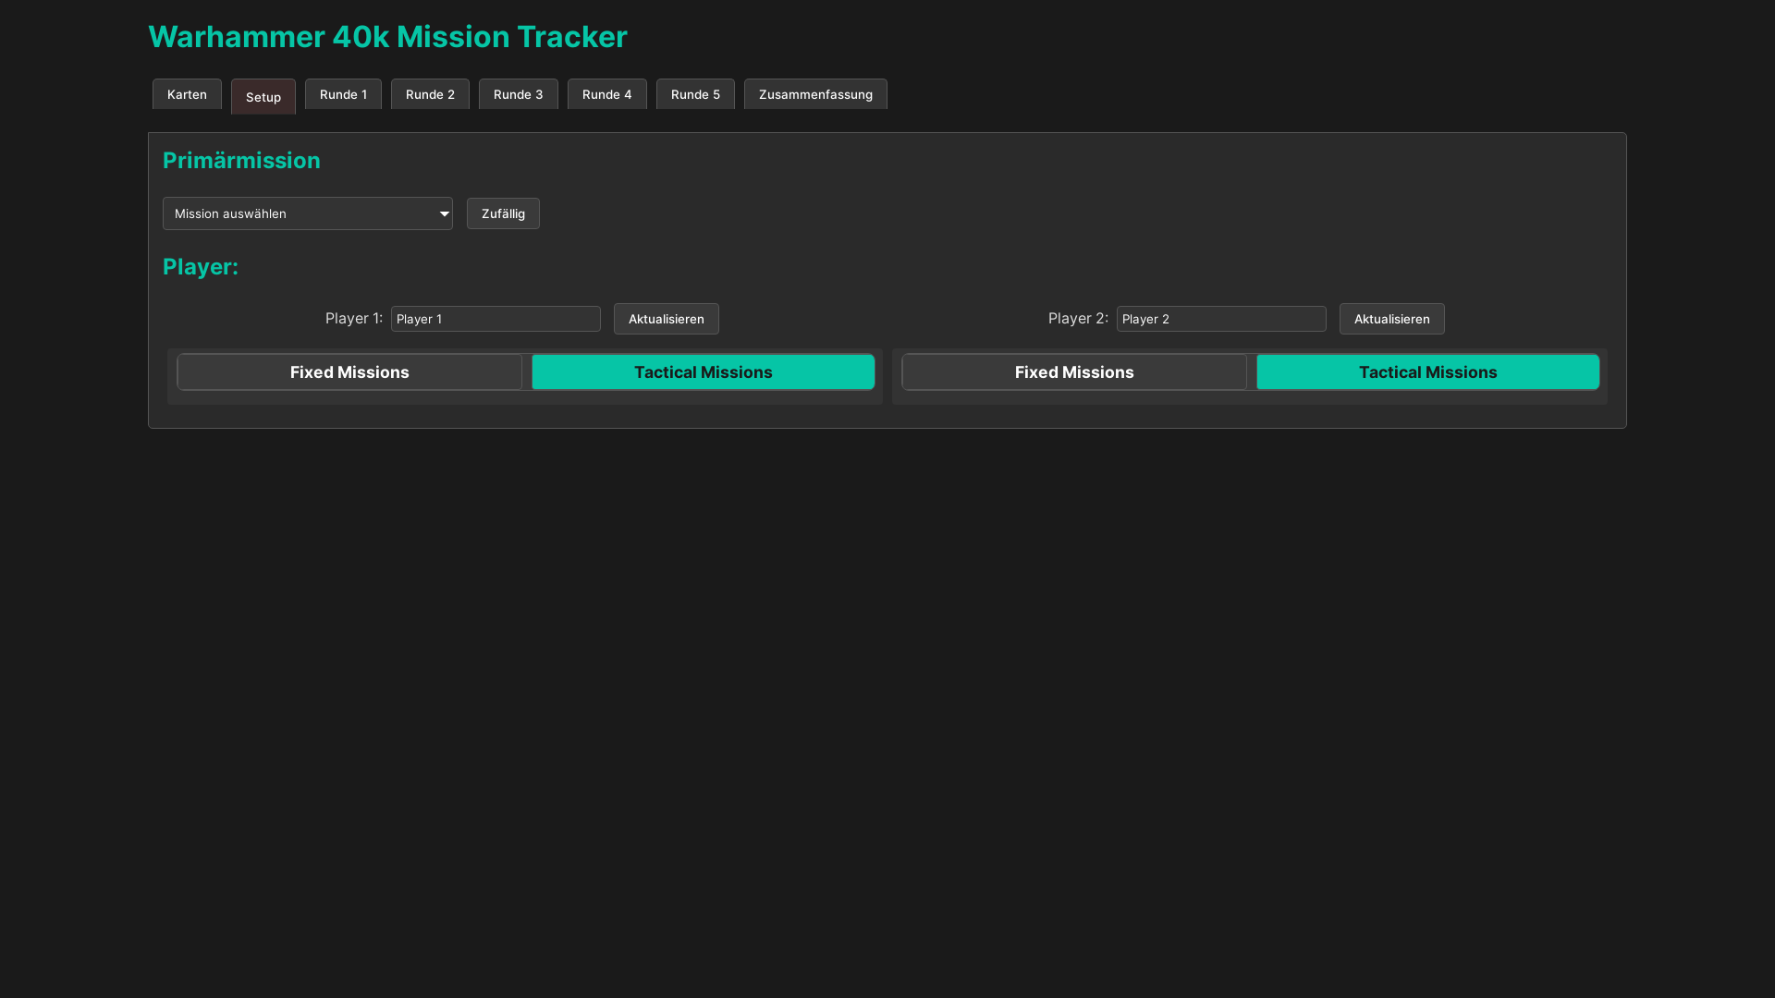Select the Setup tab
Image resolution: width=1775 pixels, height=998 pixels.
263,96
